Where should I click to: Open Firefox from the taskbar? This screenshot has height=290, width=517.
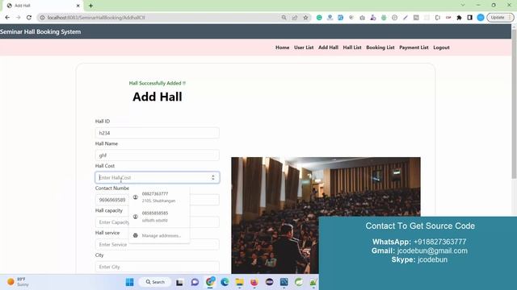[254, 282]
